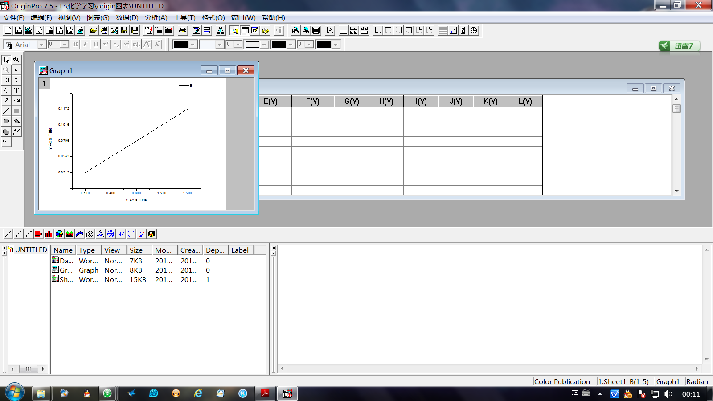The height and width of the screenshot is (401, 713).
Task: Select the Arrow drawing tool
Action: click(6, 101)
